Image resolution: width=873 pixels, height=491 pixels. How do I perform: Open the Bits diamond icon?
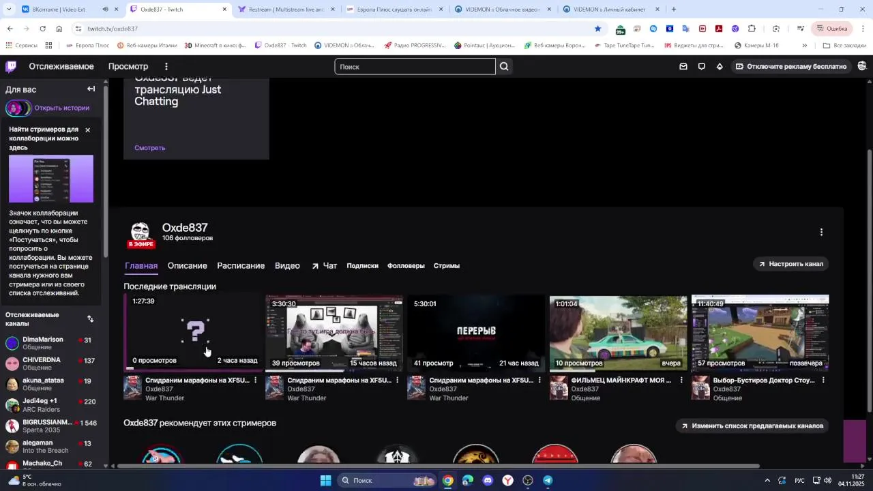720,66
